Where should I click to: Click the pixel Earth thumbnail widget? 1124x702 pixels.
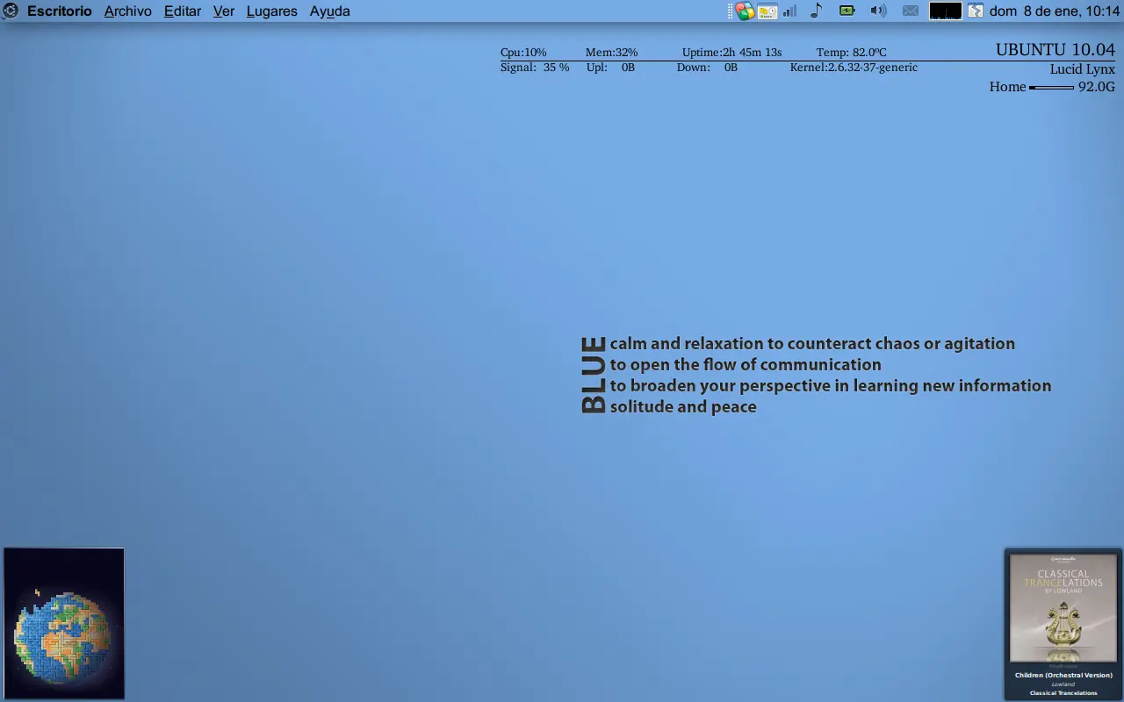coord(64,623)
